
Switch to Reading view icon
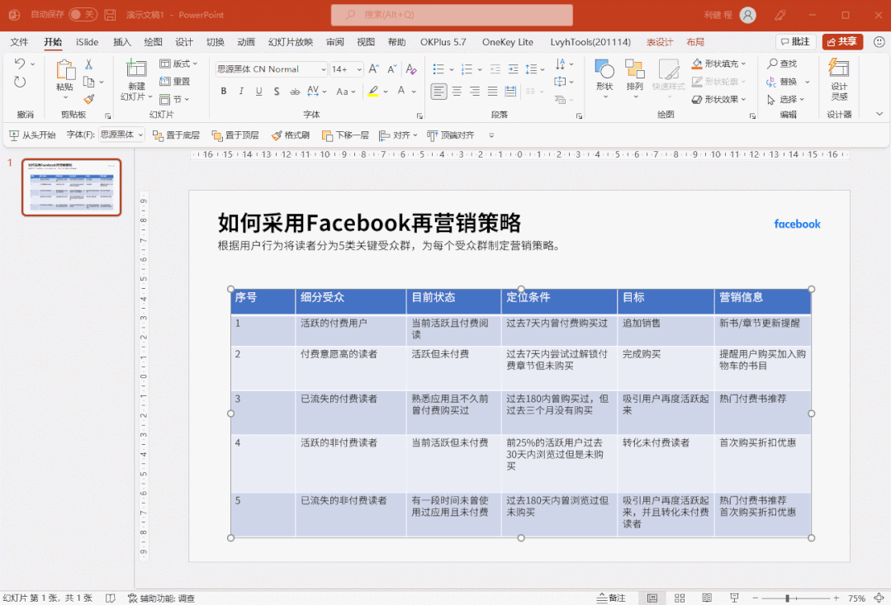(707, 598)
